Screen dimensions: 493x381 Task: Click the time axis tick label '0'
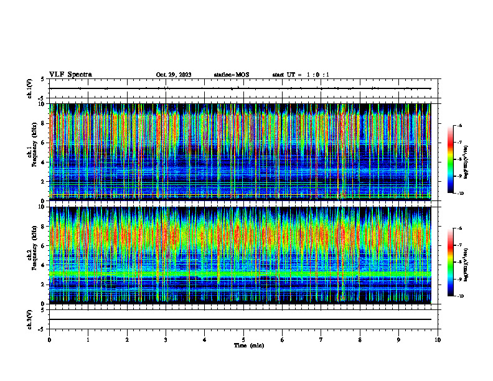(x=49, y=340)
